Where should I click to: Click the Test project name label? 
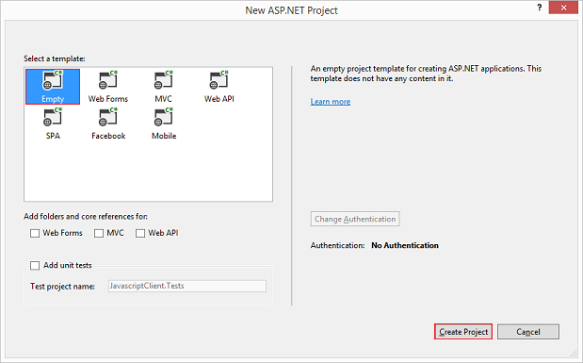pyautogui.click(x=62, y=287)
